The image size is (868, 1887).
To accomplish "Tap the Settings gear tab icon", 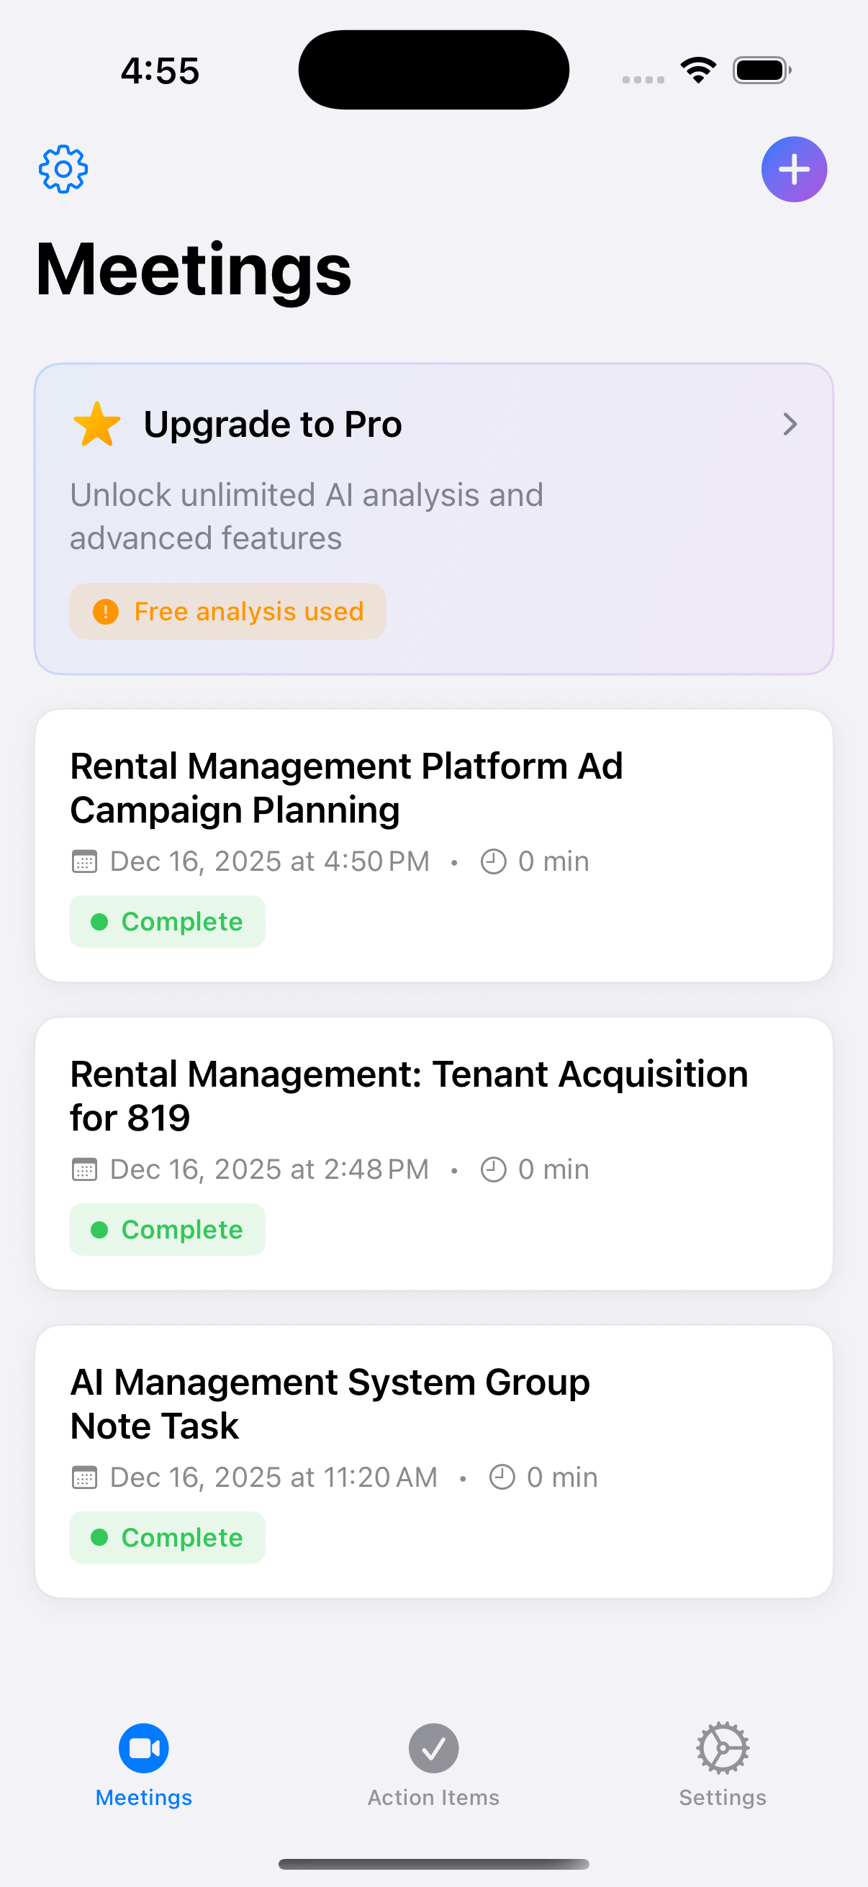I will click(722, 1748).
